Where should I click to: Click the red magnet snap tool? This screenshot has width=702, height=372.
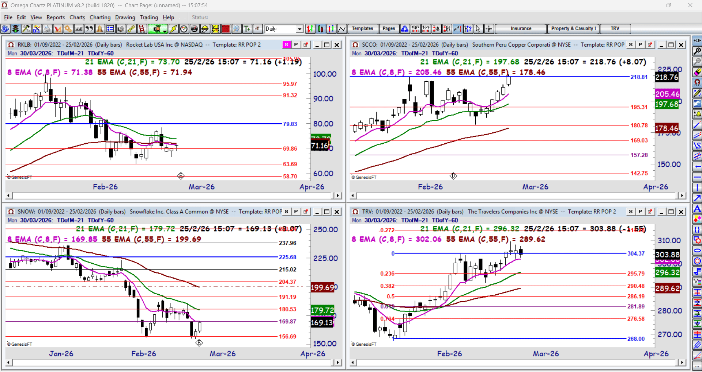coord(697,83)
